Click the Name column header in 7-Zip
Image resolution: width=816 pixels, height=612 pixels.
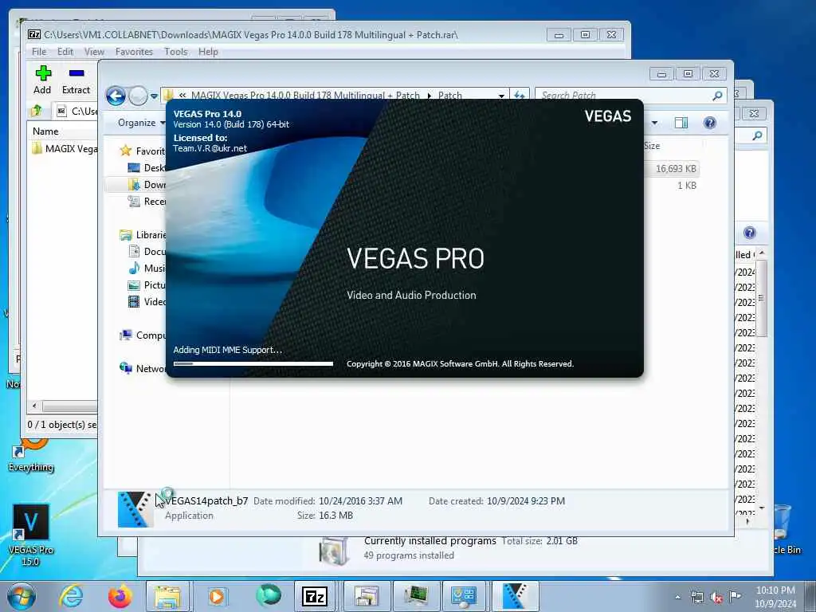[45, 131]
